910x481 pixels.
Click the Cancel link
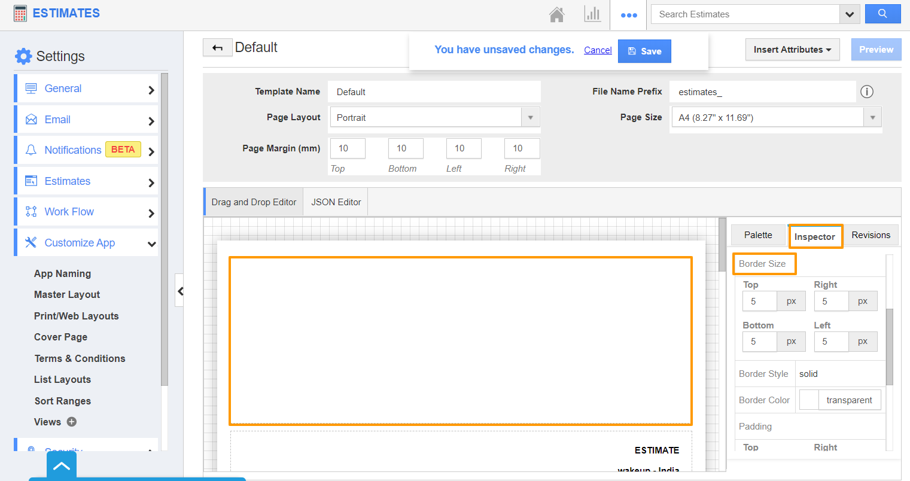click(x=598, y=50)
